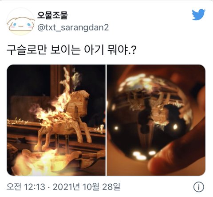Click the divider between the two photos

pyautogui.click(x=106, y=120)
